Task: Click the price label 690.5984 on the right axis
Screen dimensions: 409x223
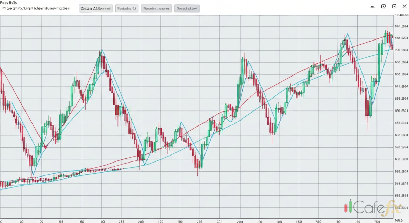Action: [402, 26]
